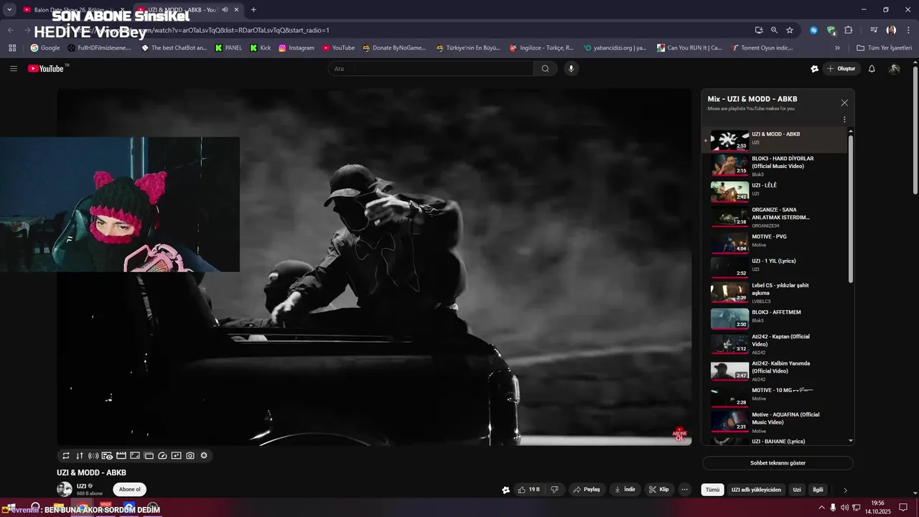The width and height of the screenshot is (919, 517).
Task: Click the playlist scrollbar down arrow
Action: 851,441
